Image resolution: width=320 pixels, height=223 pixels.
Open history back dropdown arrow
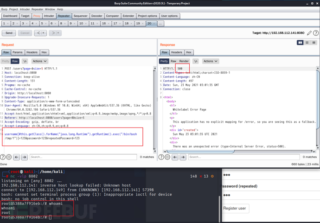[x=44, y=33]
